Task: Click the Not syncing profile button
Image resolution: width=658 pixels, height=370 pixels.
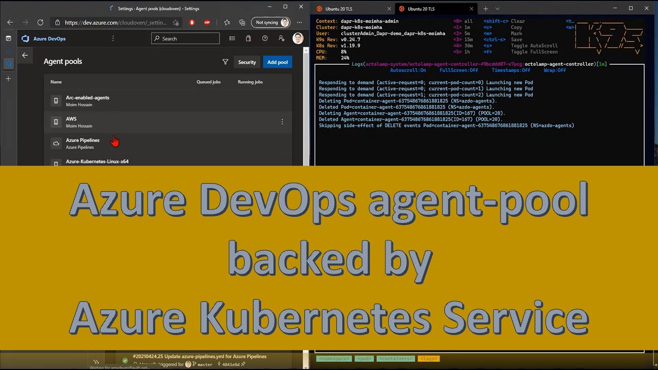Action: [271, 23]
